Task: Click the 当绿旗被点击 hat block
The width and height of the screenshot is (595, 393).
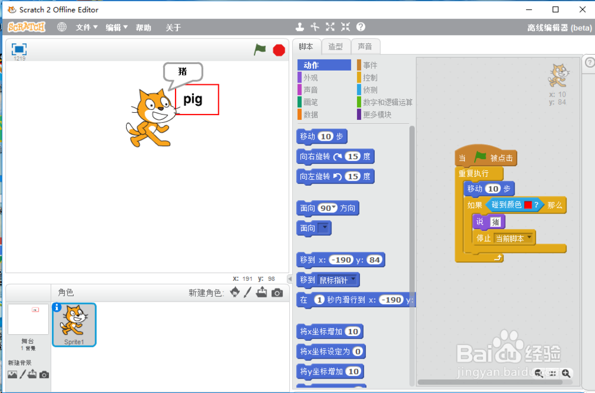Action: pyautogui.click(x=486, y=157)
